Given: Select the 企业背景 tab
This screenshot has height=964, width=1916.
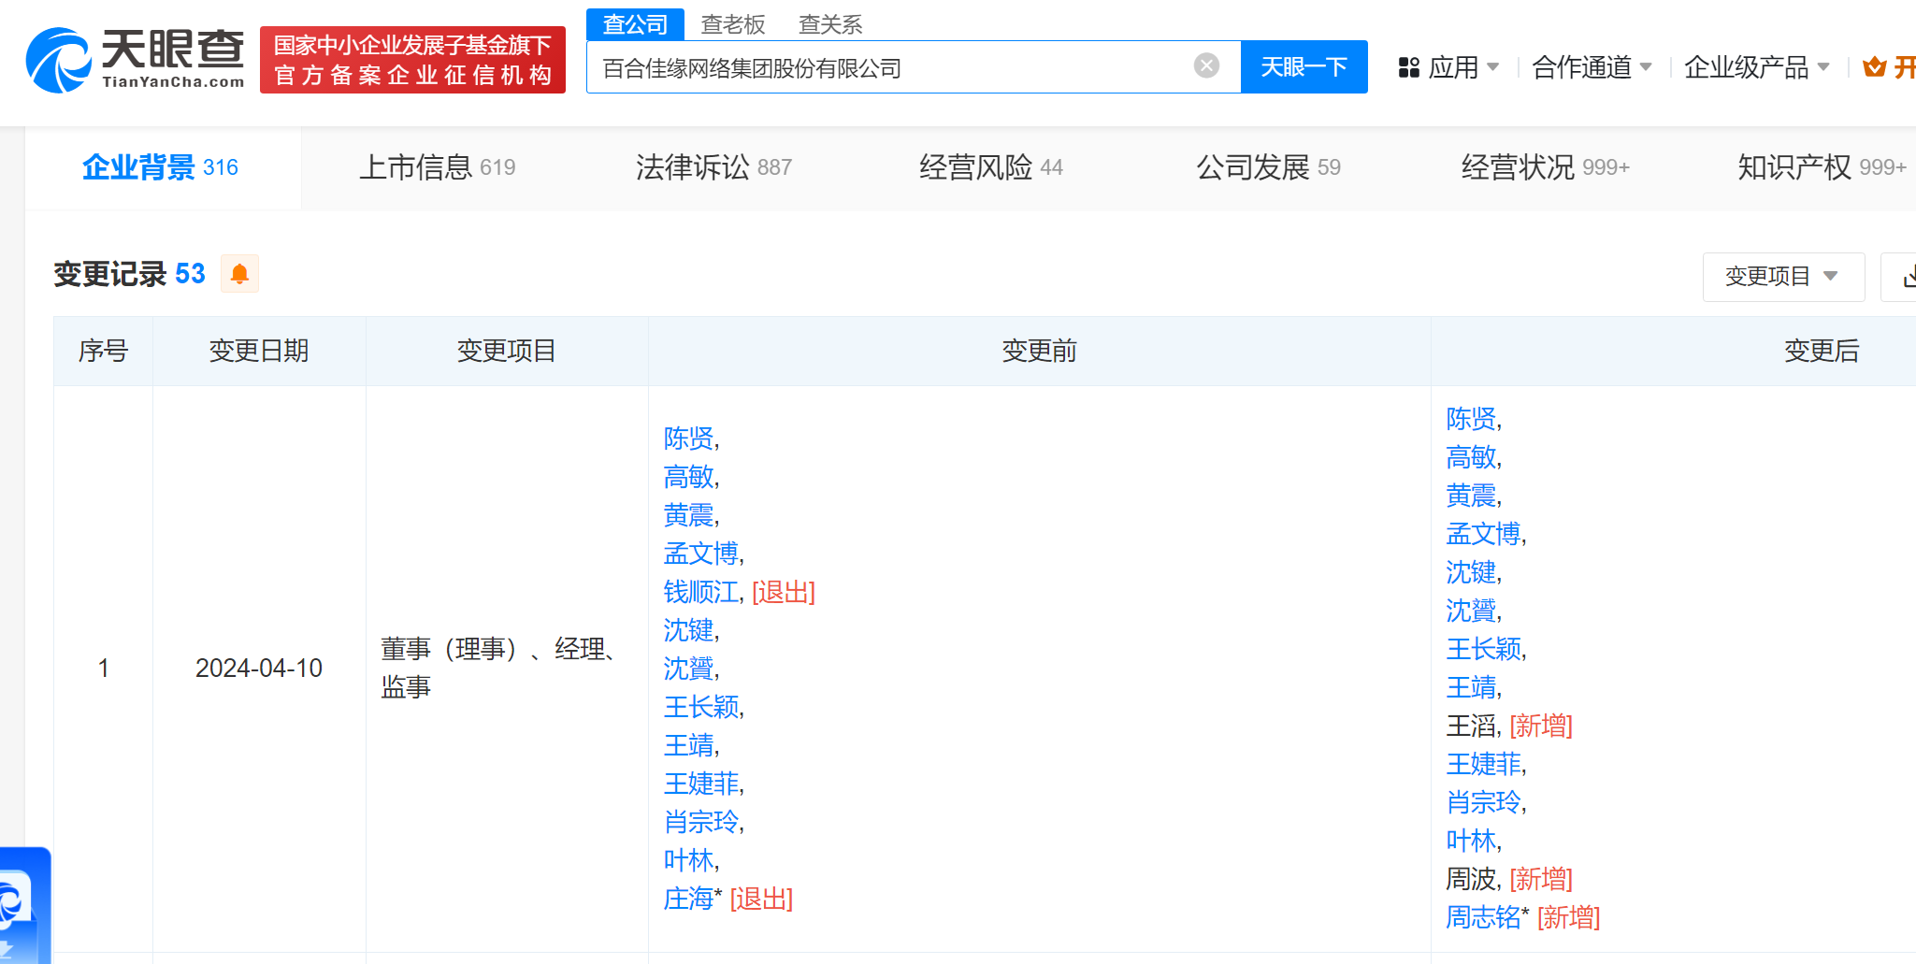Looking at the screenshot, I should pyautogui.click(x=161, y=167).
